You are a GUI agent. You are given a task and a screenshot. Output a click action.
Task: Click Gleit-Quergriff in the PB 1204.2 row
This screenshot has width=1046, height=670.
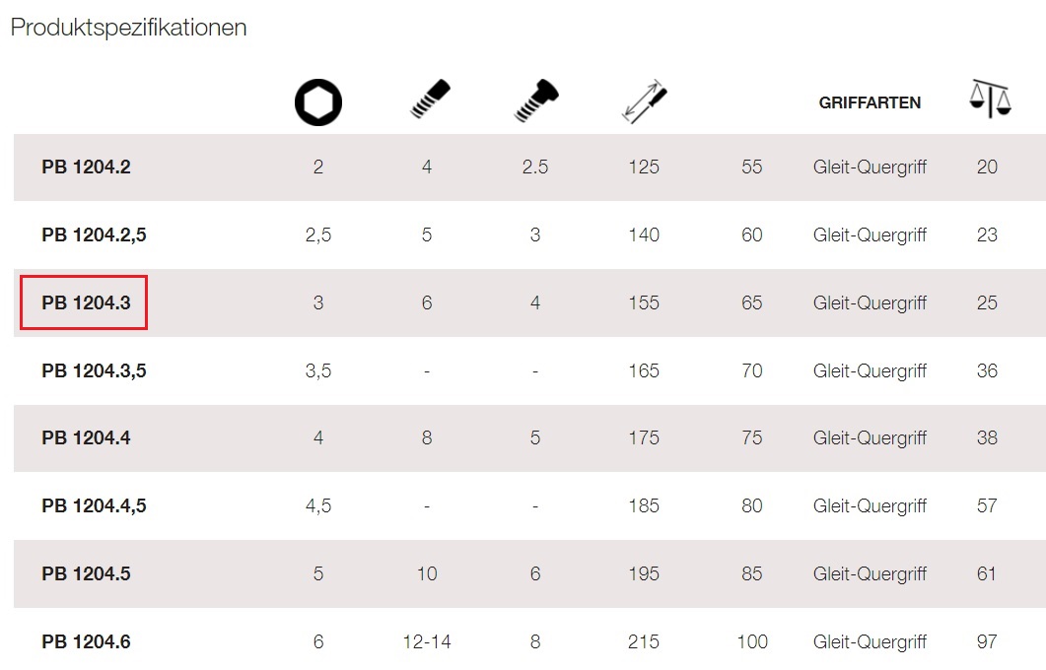point(870,167)
